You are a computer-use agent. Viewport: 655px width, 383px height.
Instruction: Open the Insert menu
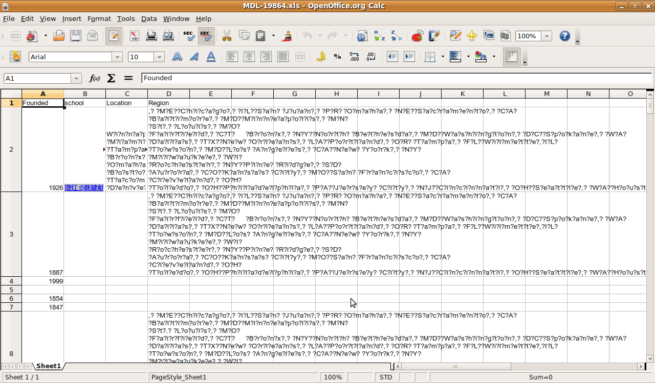click(x=72, y=19)
